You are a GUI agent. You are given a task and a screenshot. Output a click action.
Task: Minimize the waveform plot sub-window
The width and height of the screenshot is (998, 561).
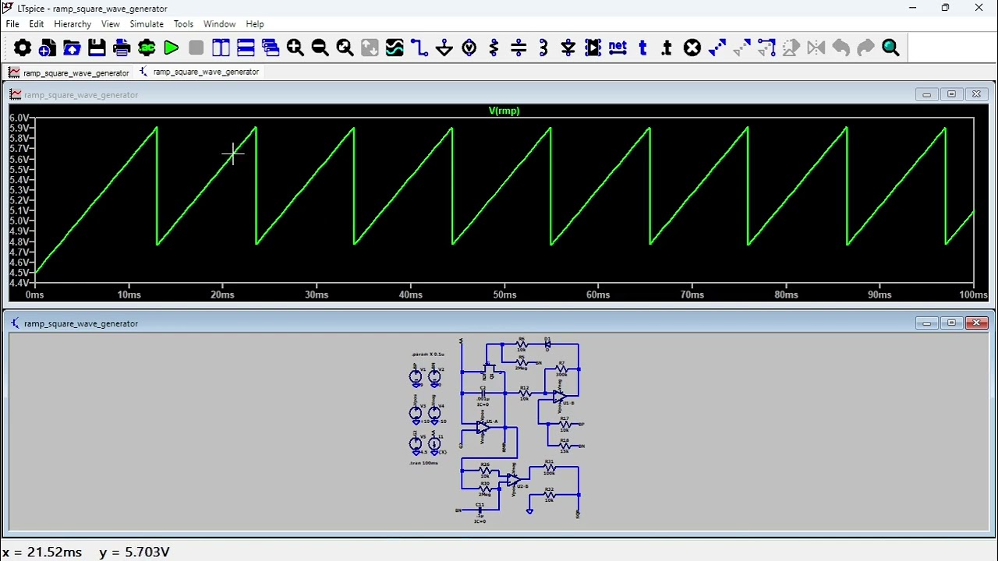pyautogui.click(x=926, y=94)
